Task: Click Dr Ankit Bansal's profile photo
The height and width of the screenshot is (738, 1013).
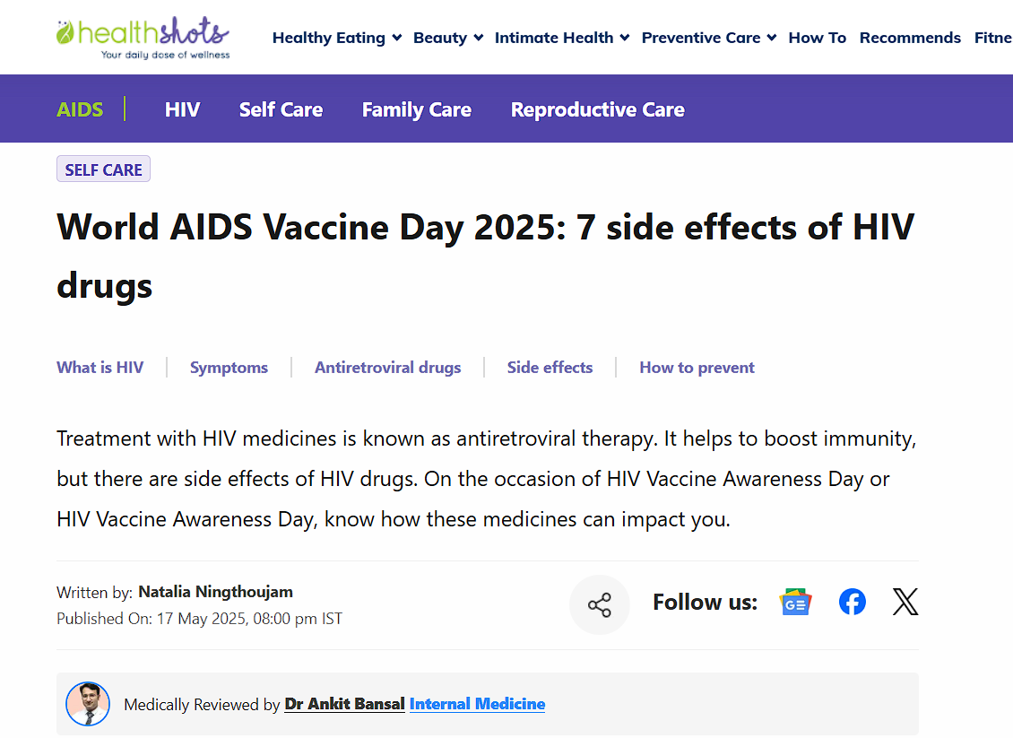Action: (x=88, y=704)
